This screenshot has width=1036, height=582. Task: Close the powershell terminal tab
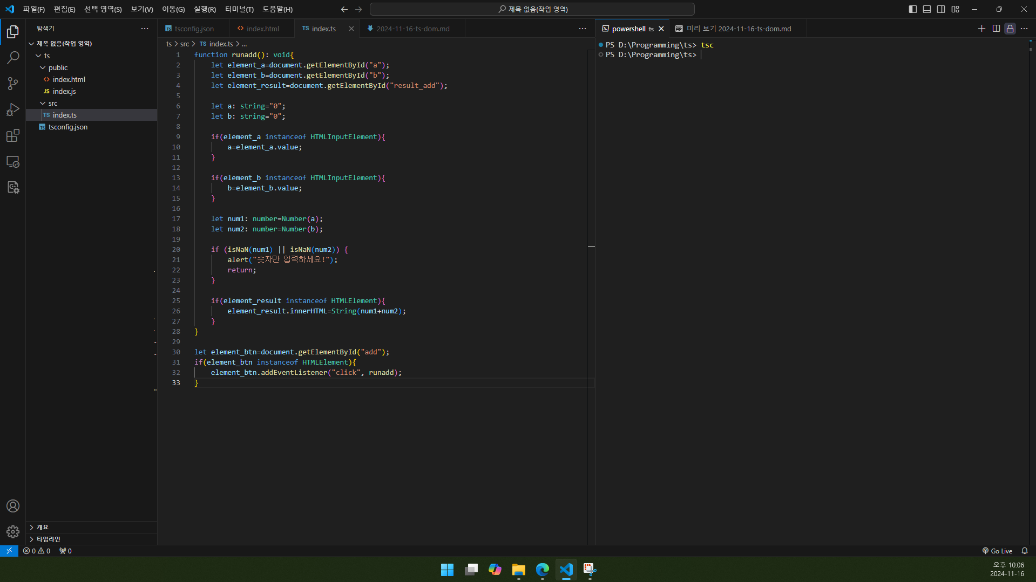[x=661, y=29]
